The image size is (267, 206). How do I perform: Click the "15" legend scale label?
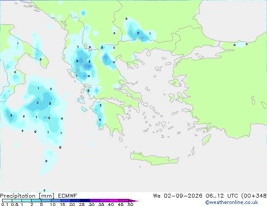pos(62,204)
